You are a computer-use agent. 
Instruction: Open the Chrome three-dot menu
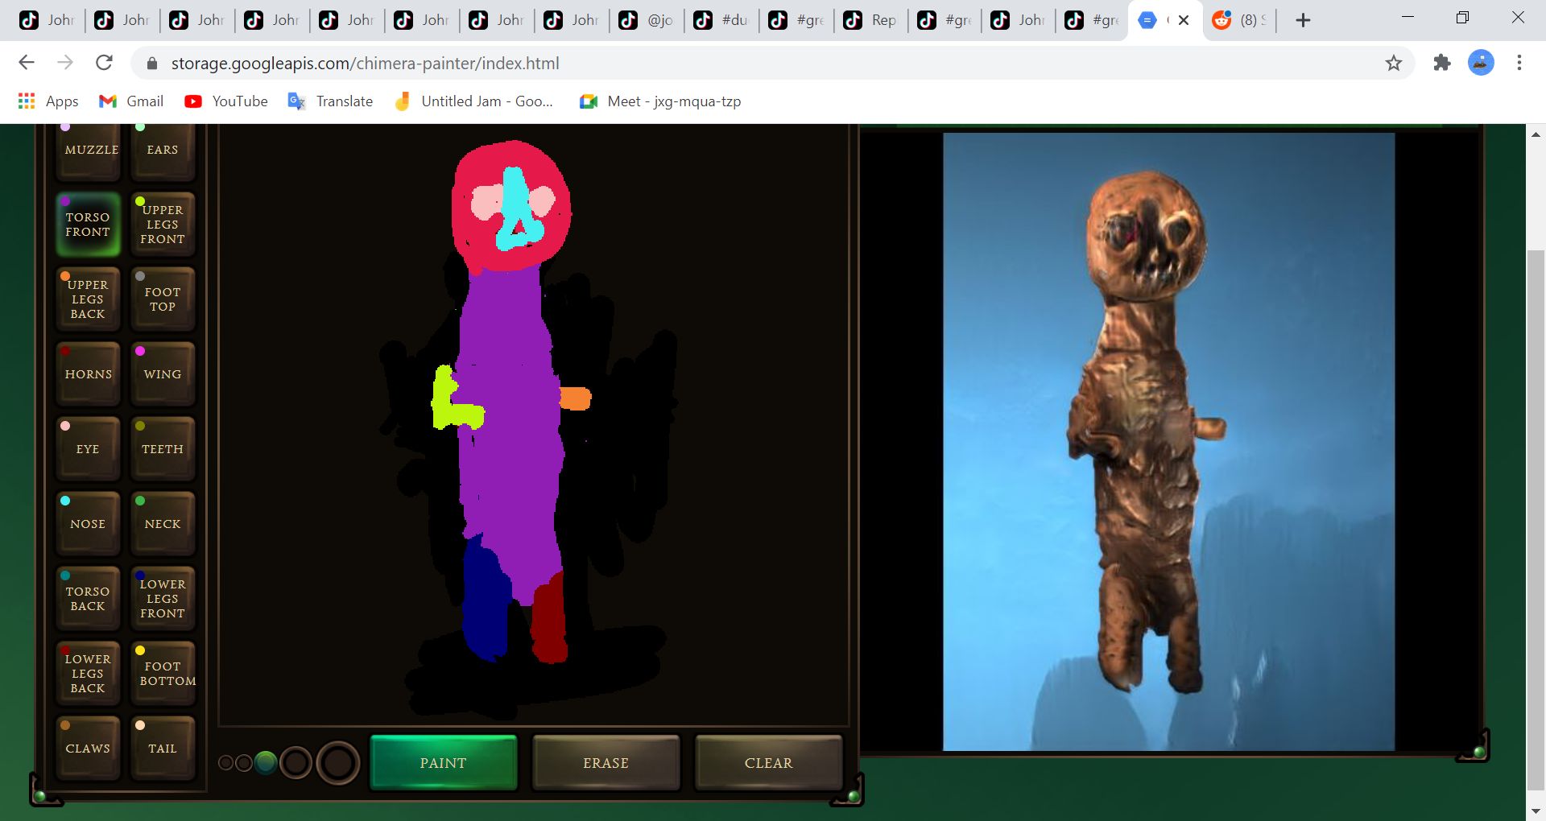1519,63
